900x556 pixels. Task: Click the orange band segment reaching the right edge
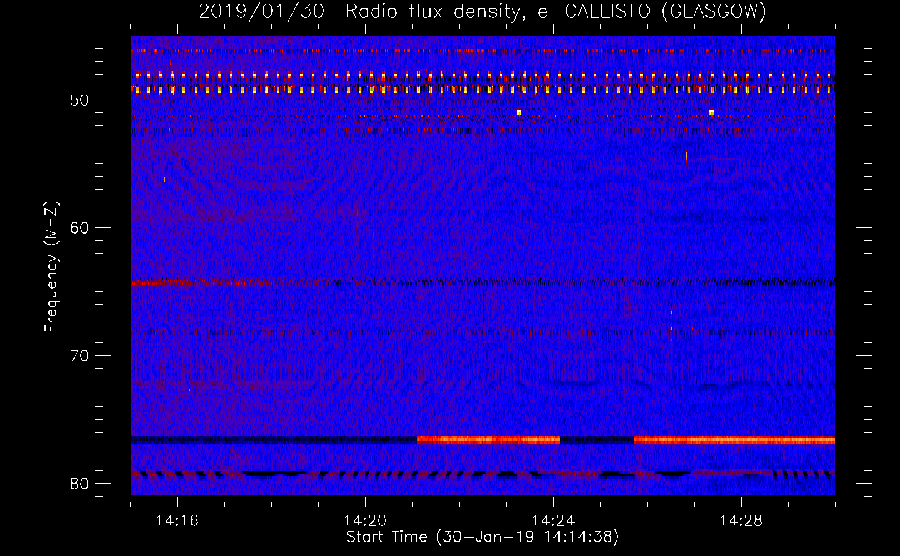[x=735, y=440]
